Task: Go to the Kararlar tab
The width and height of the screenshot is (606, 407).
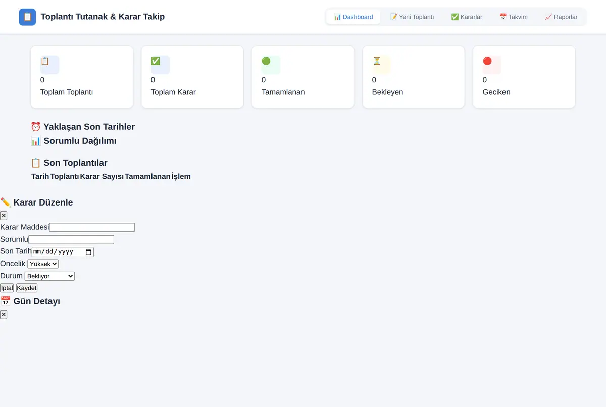Action: [467, 17]
